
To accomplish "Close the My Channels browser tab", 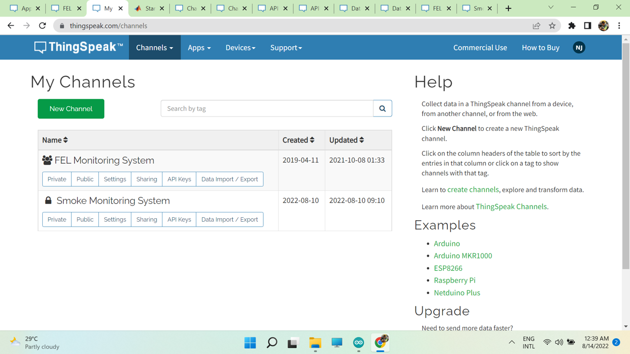I will (x=121, y=8).
